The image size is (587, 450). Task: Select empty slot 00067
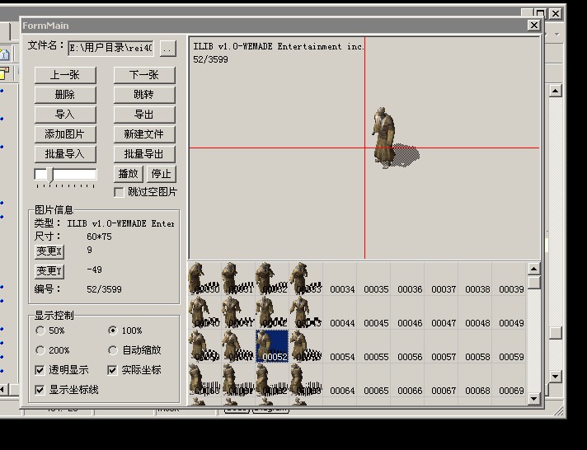pyautogui.click(x=441, y=380)
